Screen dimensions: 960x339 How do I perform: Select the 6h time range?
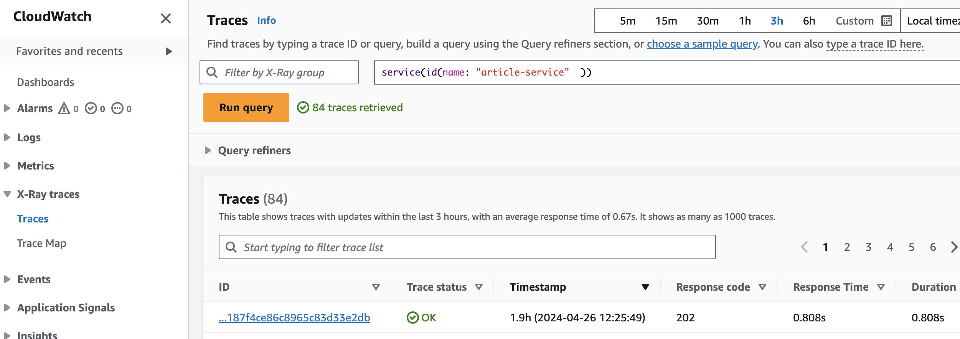click(809, 21)
